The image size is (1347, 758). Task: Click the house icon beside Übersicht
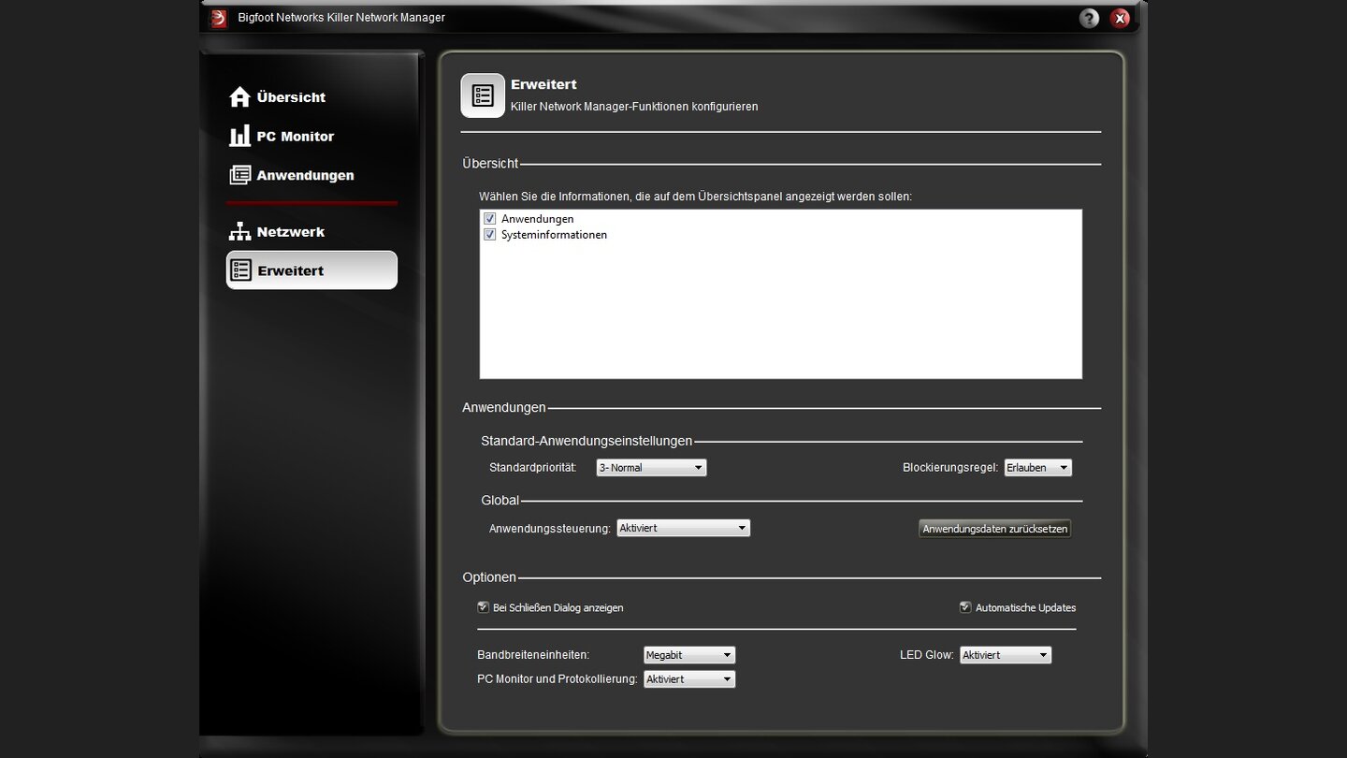[x=240, y=96]
